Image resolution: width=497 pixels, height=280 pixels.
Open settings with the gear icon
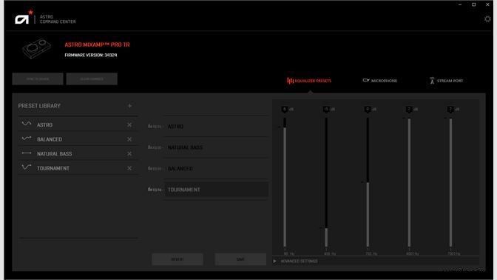point(487,19)
